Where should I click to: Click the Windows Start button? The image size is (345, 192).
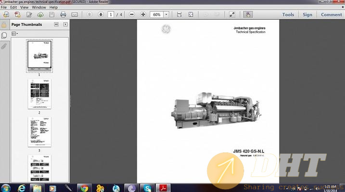[5, 188]
